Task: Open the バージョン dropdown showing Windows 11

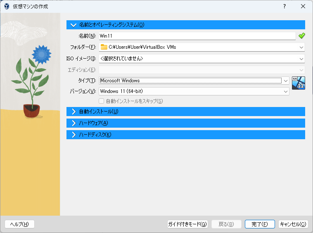Action: [286, 91]
